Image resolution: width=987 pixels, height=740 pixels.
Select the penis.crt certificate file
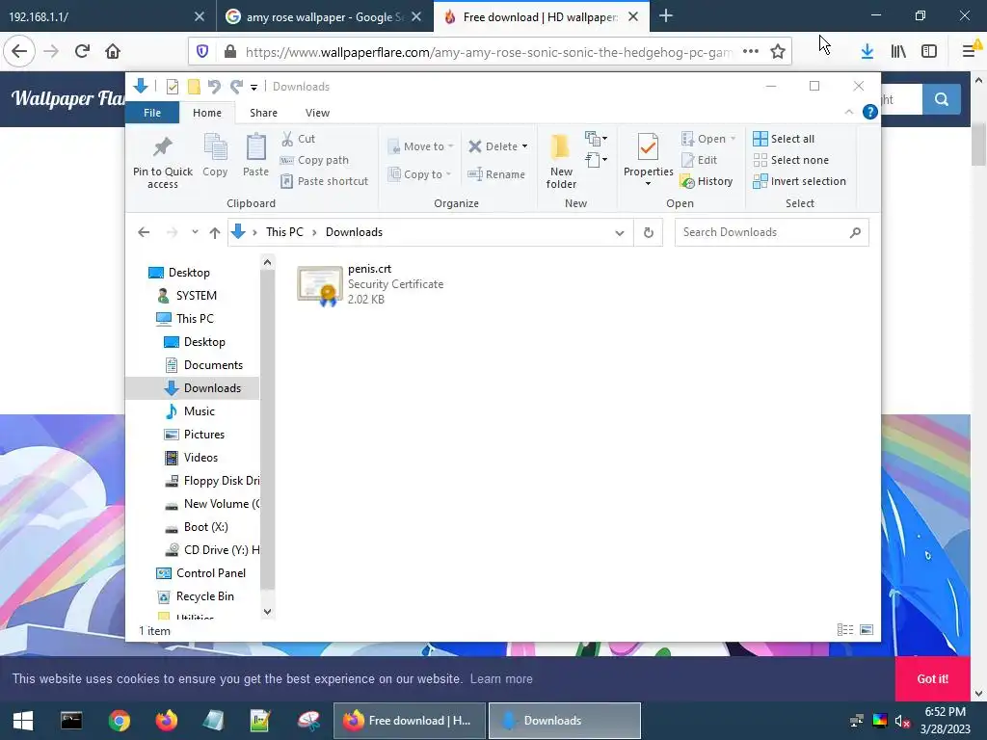371,284
